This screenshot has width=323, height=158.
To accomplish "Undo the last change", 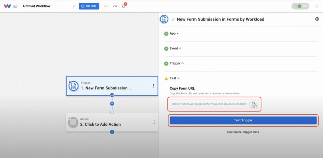I will click(x=106, y=6).
